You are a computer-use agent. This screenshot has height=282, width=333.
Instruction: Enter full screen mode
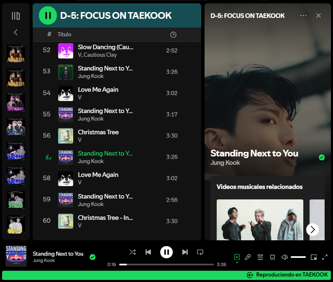click(x=325, y=257)
